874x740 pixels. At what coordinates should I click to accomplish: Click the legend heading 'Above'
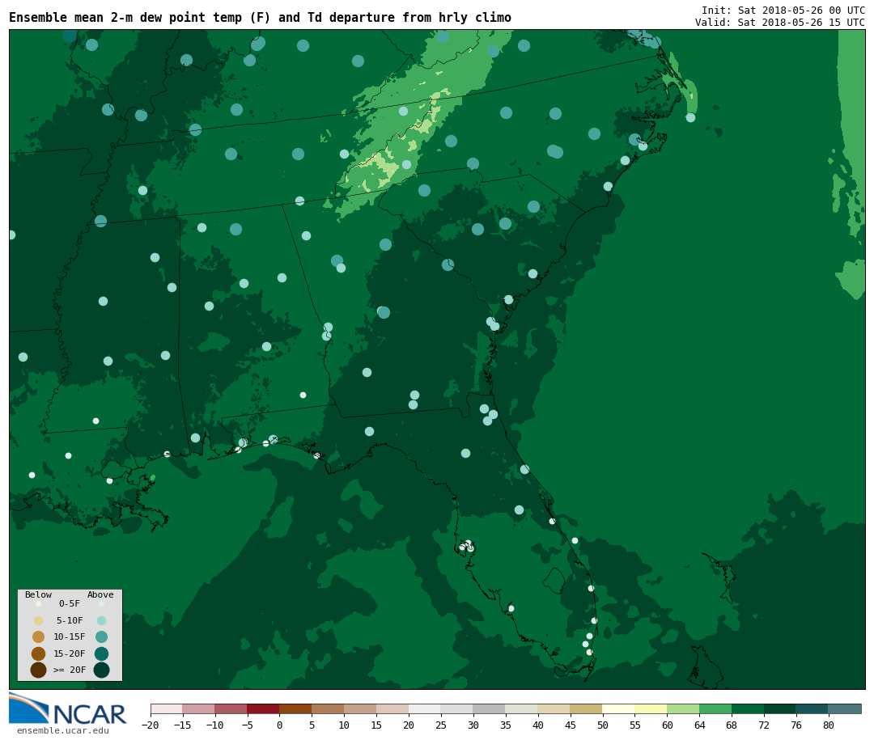click(100, 594)
